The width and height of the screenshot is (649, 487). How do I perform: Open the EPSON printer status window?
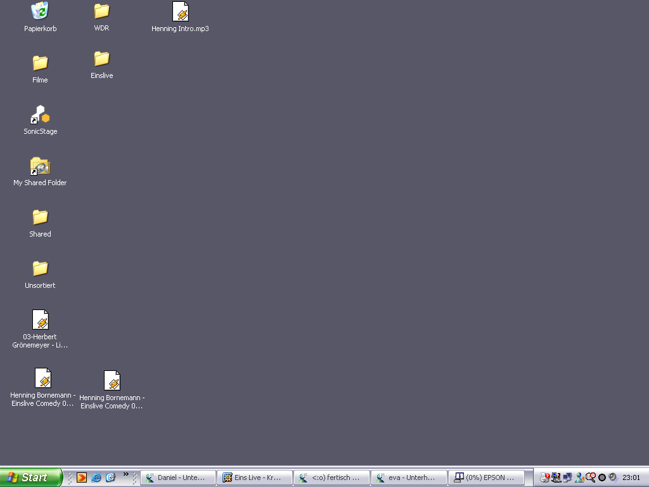[x=486, y=477]
